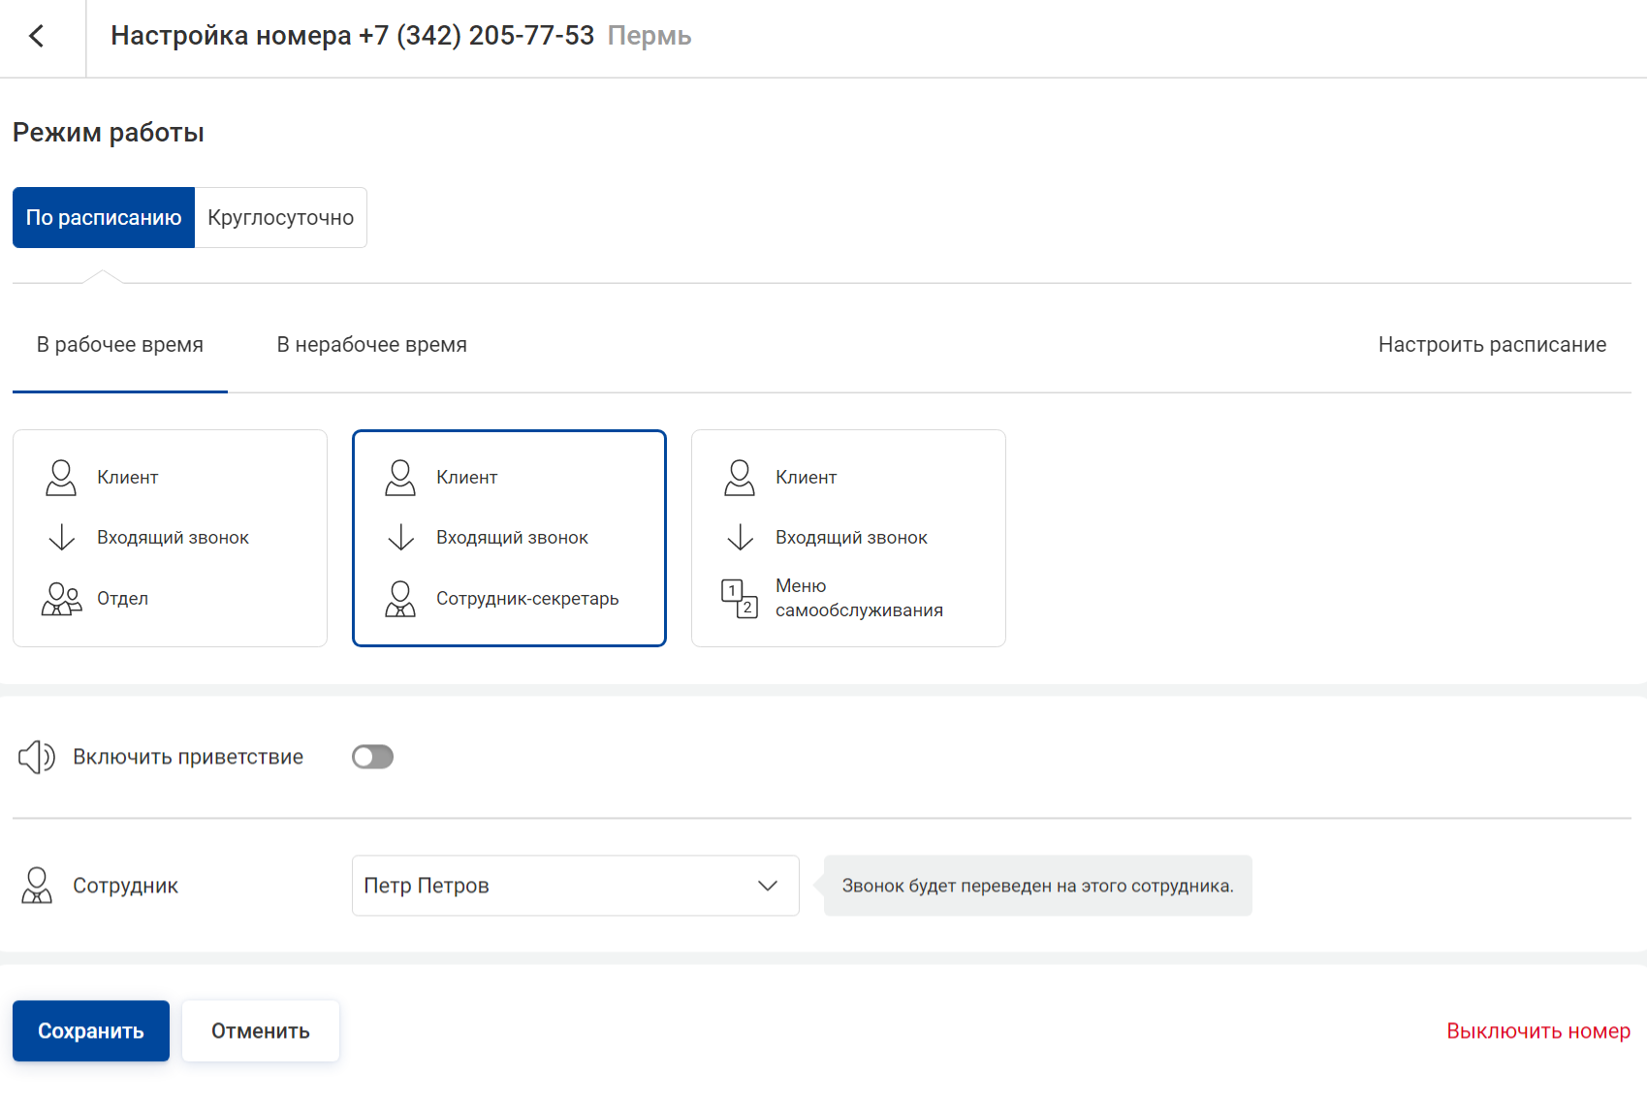Click the Сотрудник-секретарь person icon

tap(400, 599)
